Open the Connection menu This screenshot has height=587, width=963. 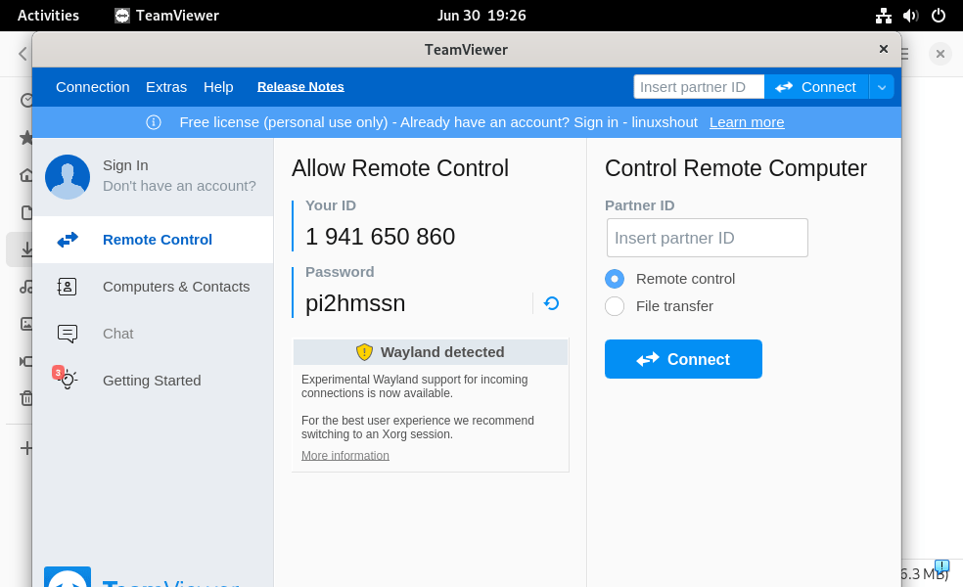pyautogui.click(x=93, y=87)
